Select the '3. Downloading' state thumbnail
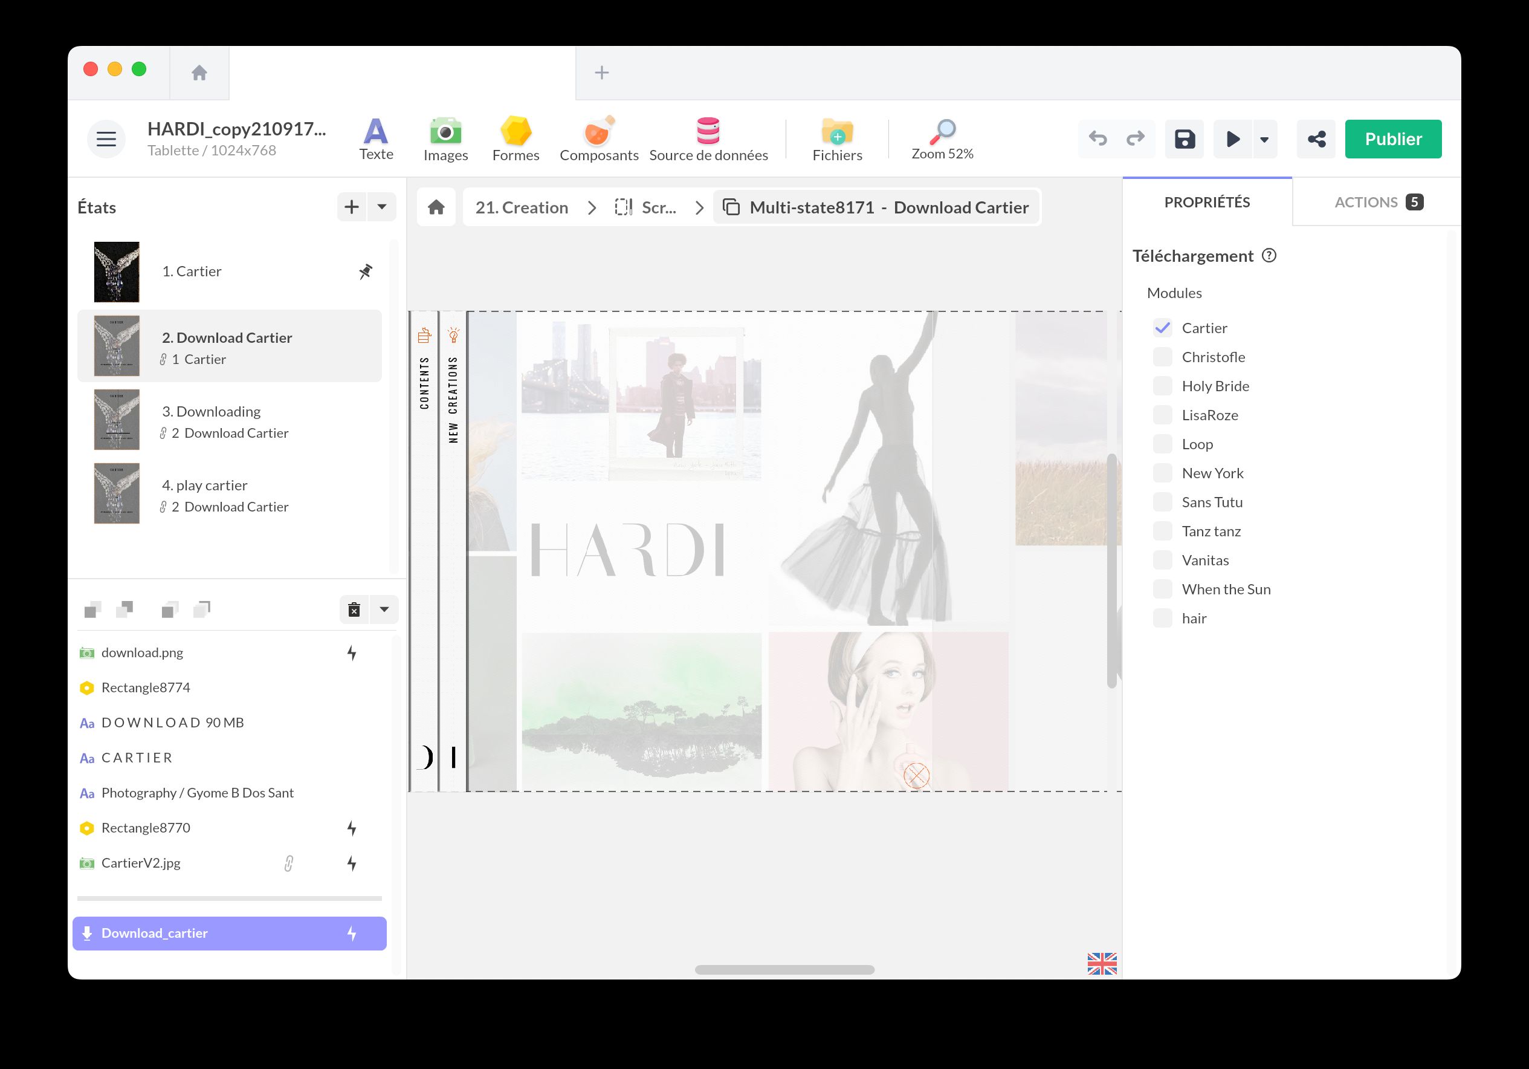This screenshot has height=1069, width=1529. click(x=117, y=419)
